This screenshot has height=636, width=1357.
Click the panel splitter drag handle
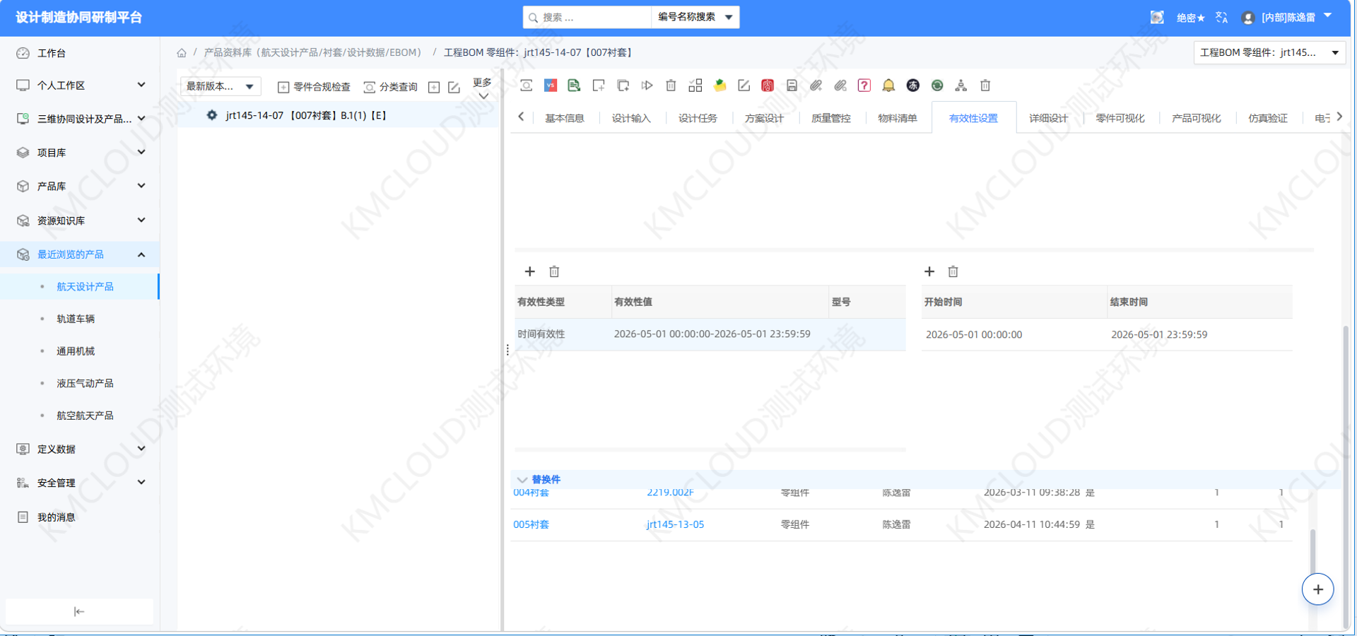pyautogui.click(x=507, y=350)
